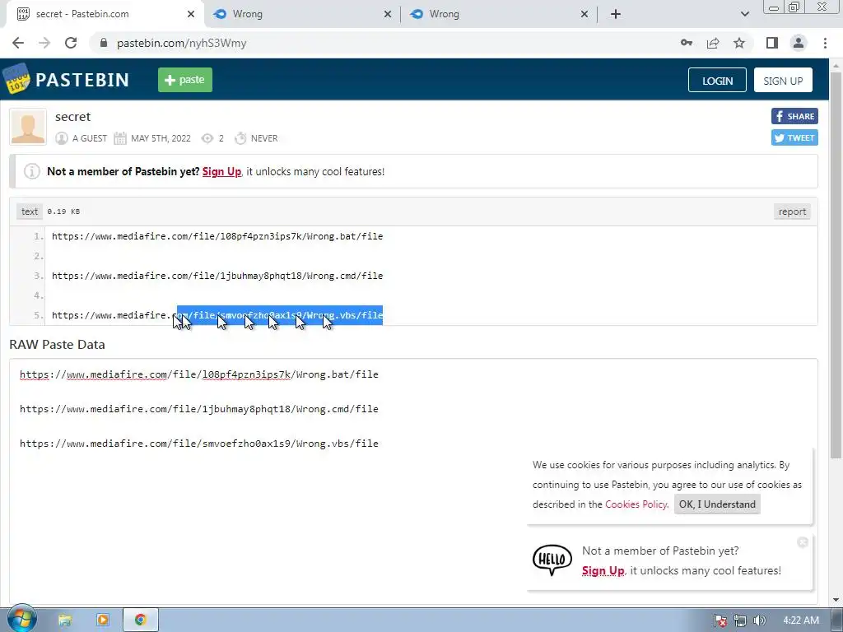The image size is (843, 632).
Task: Click the expiration clock icon
Action: click(x=240, y=138)
